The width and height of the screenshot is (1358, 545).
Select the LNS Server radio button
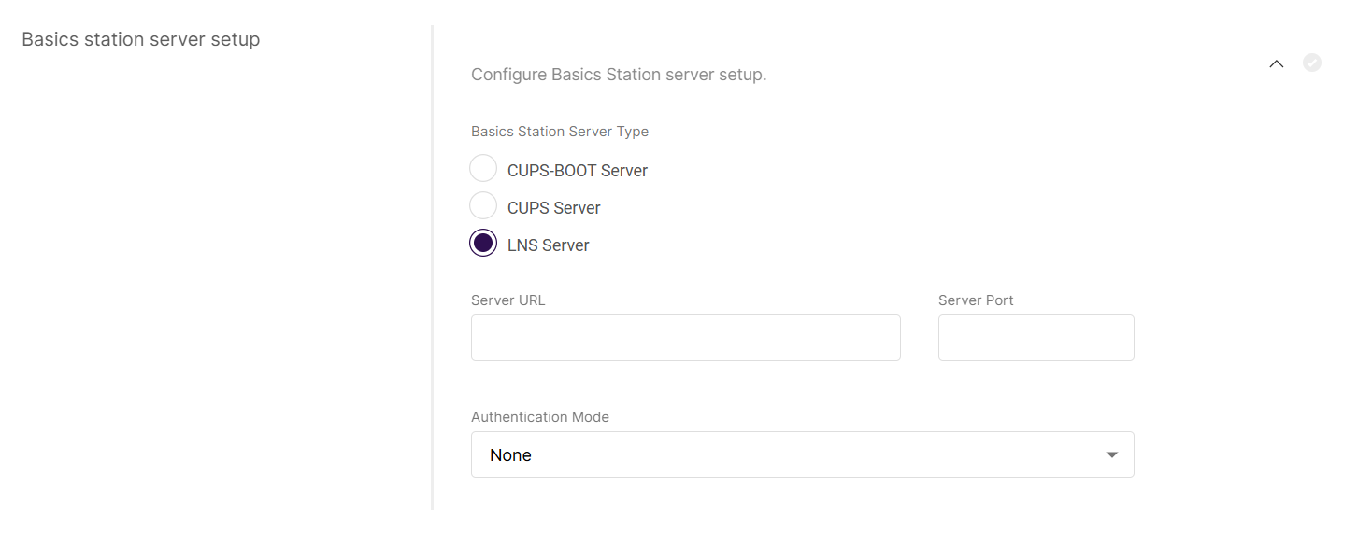coord(483,243)
